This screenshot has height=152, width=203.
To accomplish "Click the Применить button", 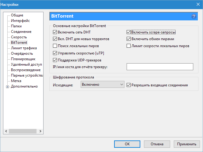I will (187, 144).
